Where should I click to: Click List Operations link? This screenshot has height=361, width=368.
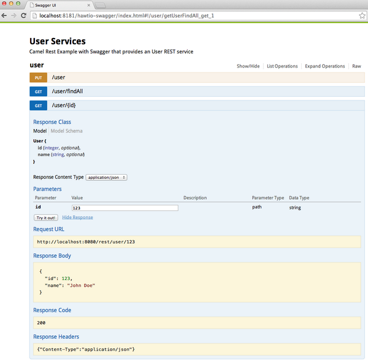282,66
